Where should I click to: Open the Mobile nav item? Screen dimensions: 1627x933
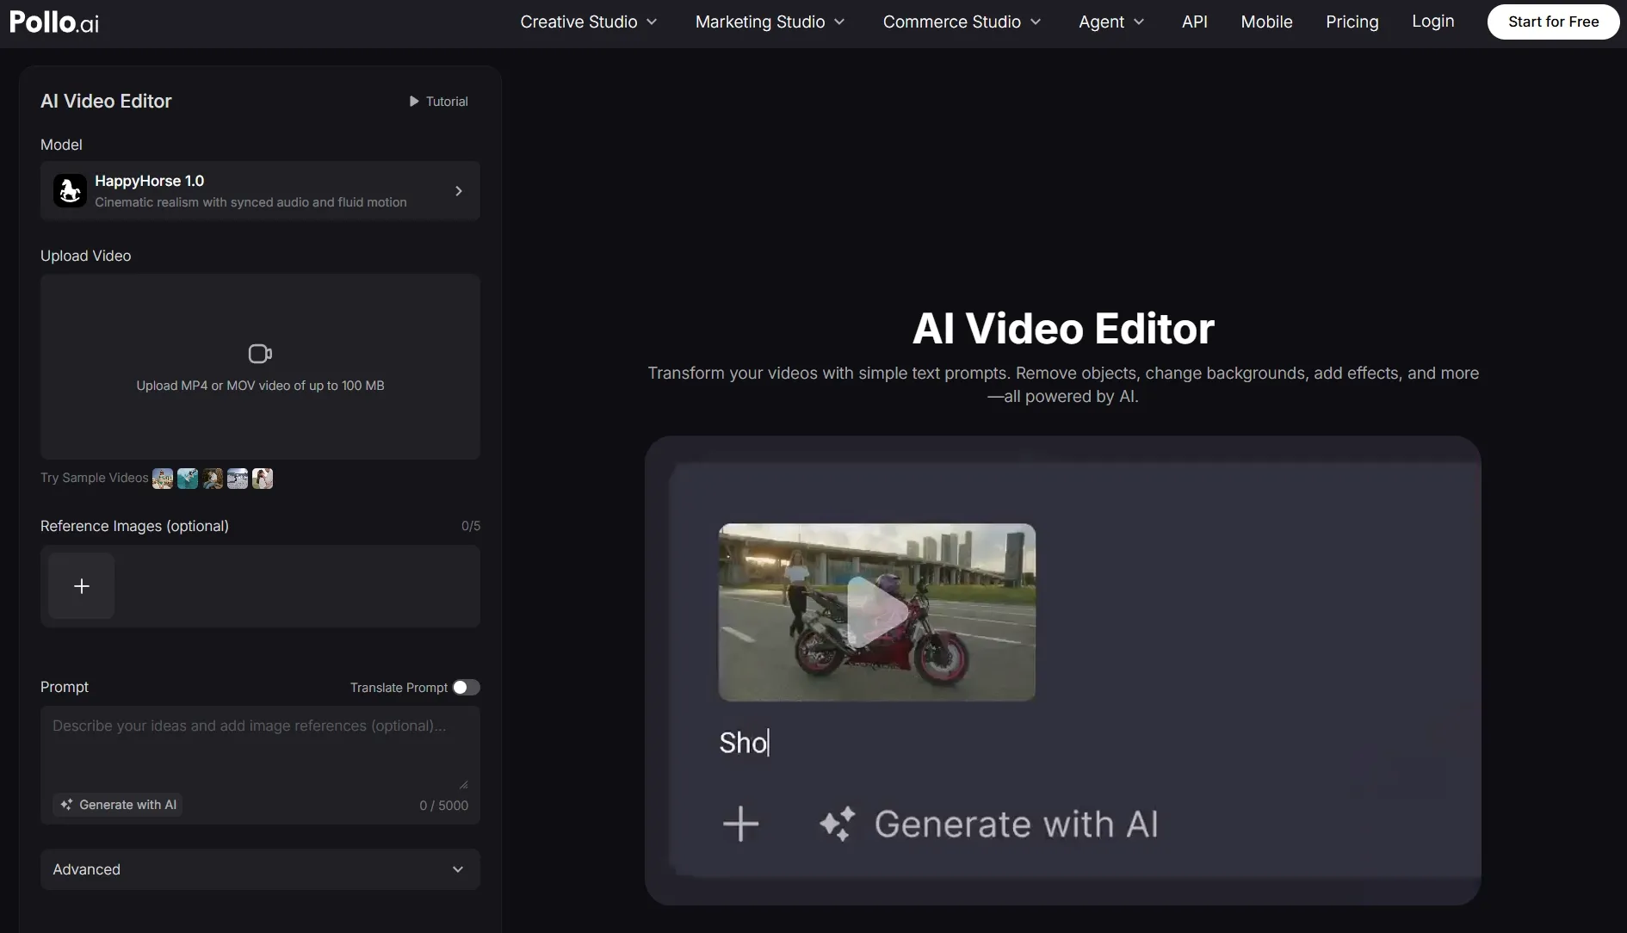[x=1266, y=22]
